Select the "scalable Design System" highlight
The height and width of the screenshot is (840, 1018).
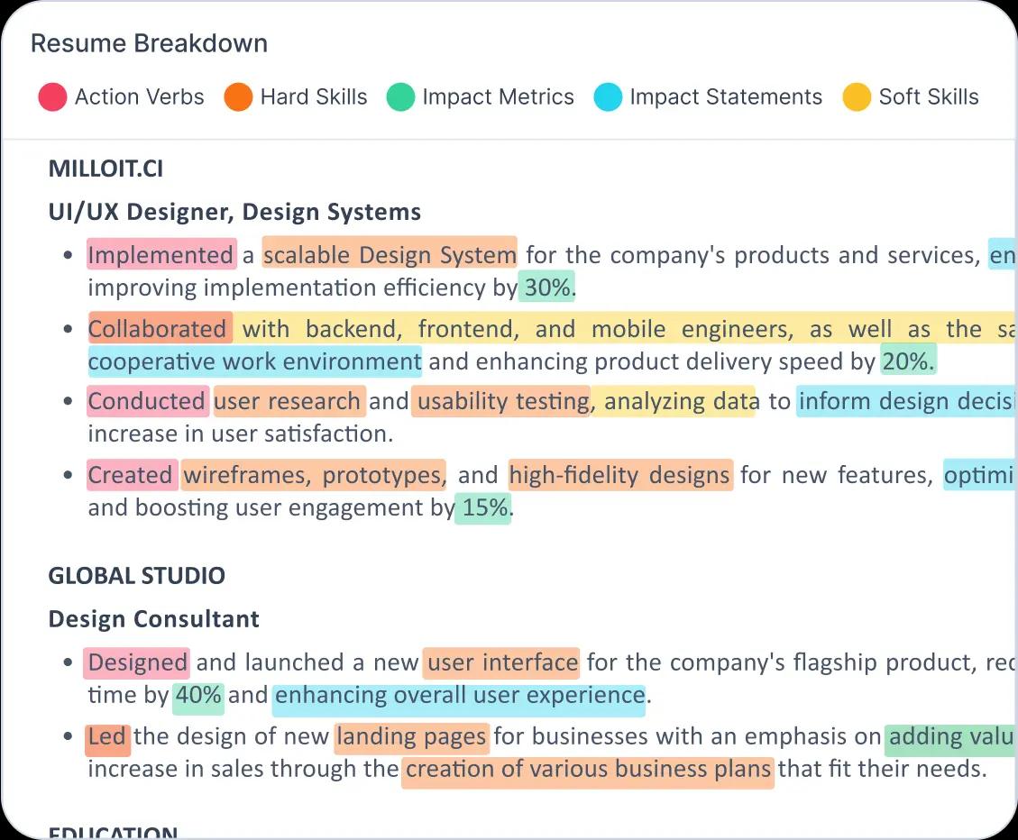pos(390,255)
